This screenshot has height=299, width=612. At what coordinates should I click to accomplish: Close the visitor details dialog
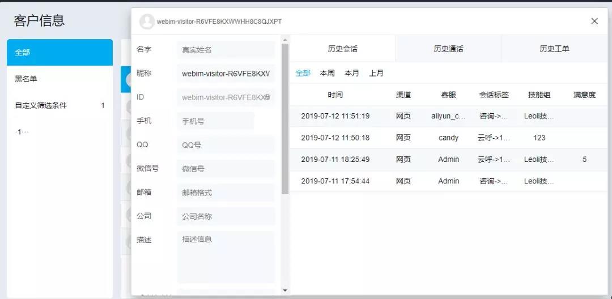click(594, 21)
